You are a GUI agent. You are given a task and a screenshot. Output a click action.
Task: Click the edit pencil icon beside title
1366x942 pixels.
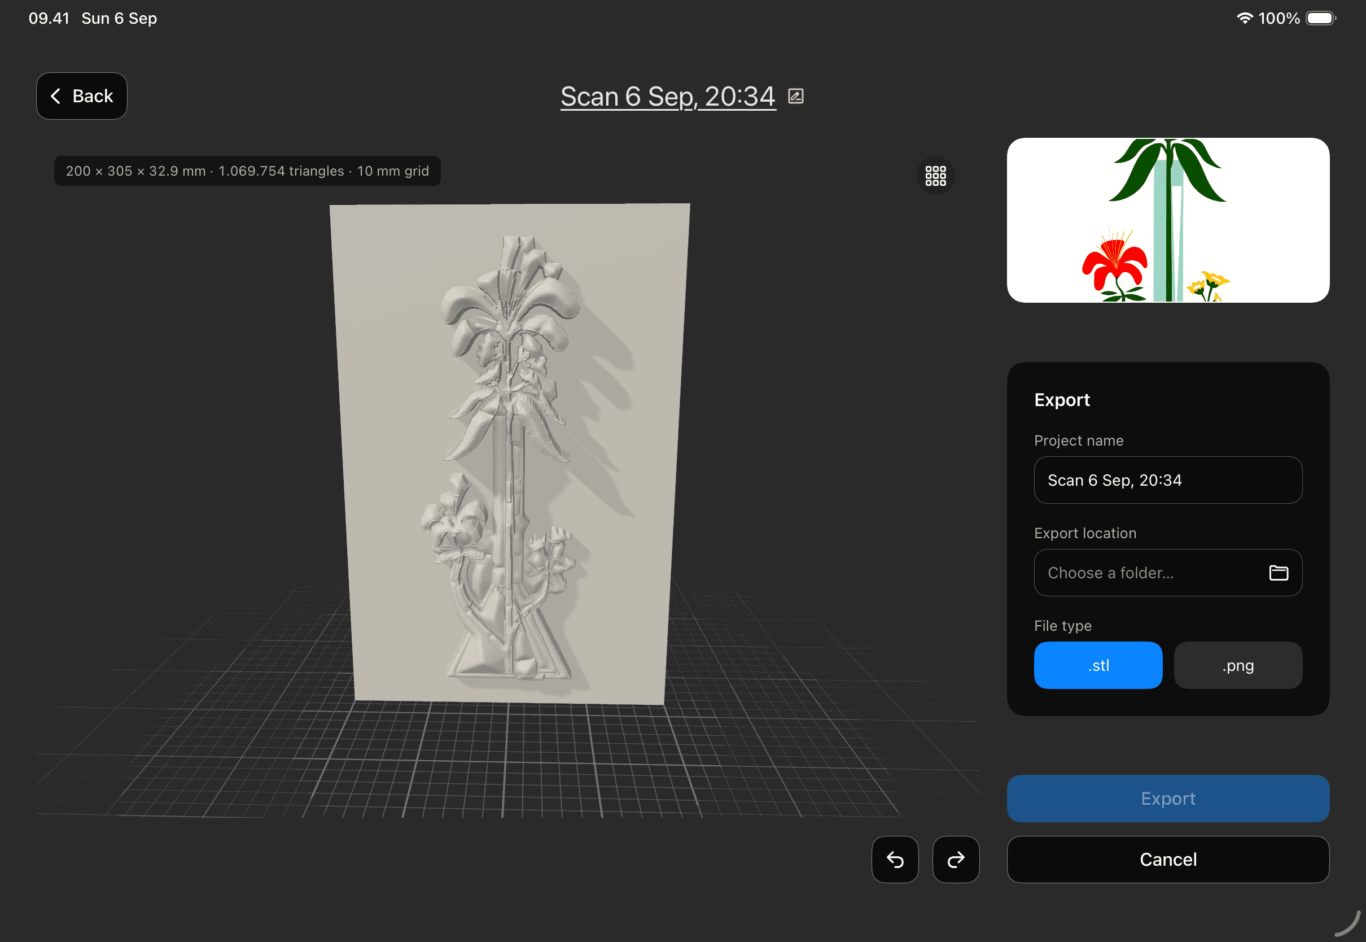click(x=796, y=96)
